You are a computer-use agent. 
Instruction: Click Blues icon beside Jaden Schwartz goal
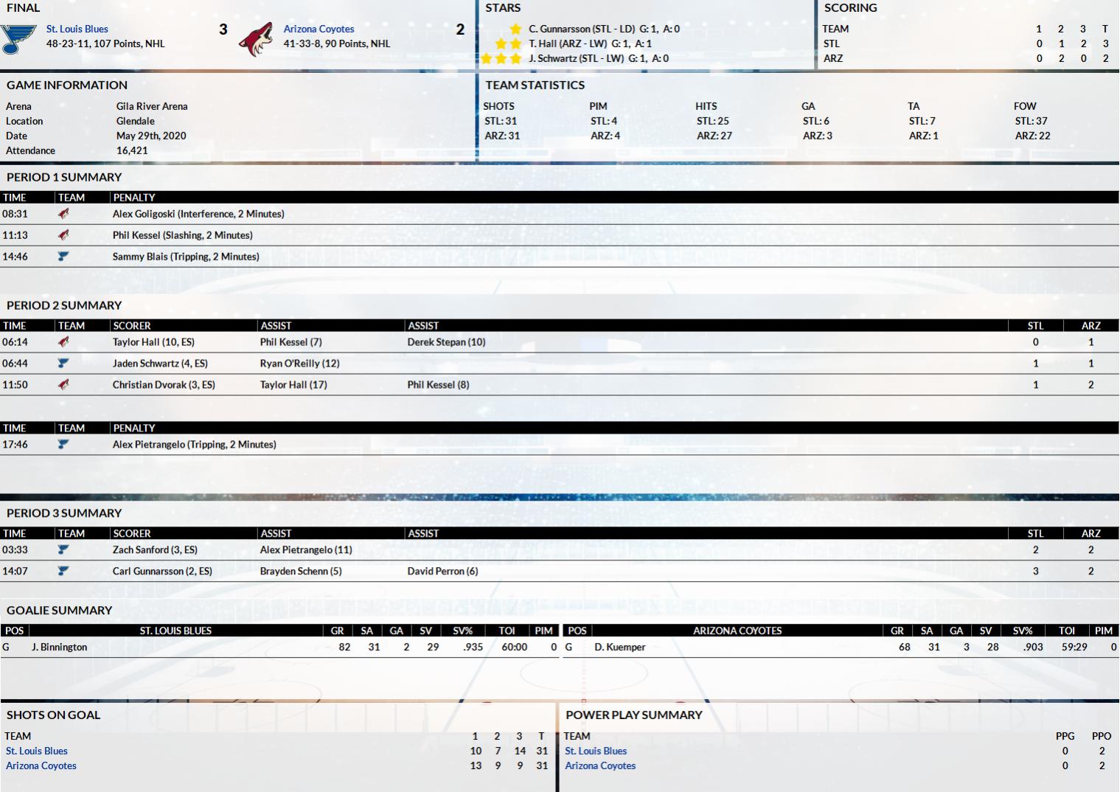pyautogui.click(x=63, y=364)
